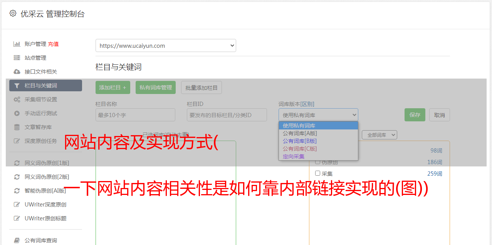Viewport: 492px width, 245px height.
Task: Click the edit icon for UWriter深度原创
Action: (17, 205)
